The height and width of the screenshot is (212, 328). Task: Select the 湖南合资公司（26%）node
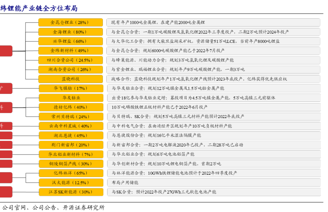click(70, 69)
